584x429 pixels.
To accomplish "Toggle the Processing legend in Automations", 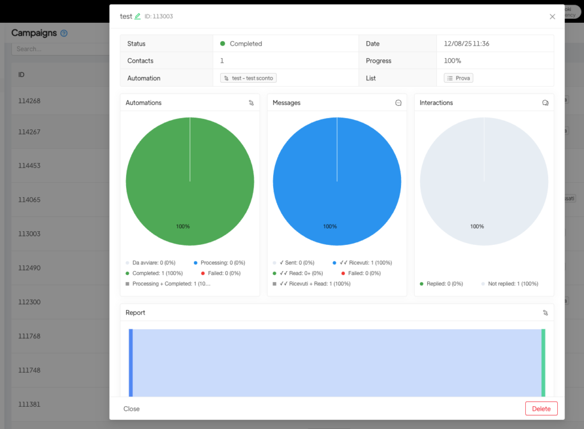I will click(x=222, y=263).
